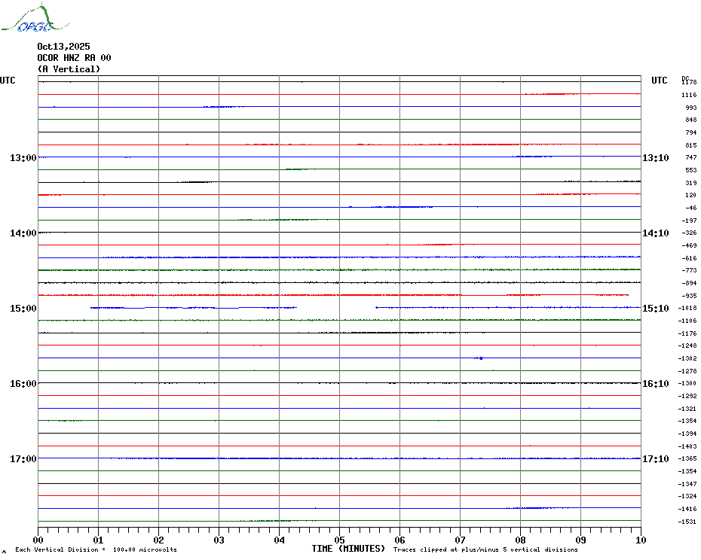701x560 pixels.
Task: Click the 16:10 time label
Action: [x=655, y=384]
